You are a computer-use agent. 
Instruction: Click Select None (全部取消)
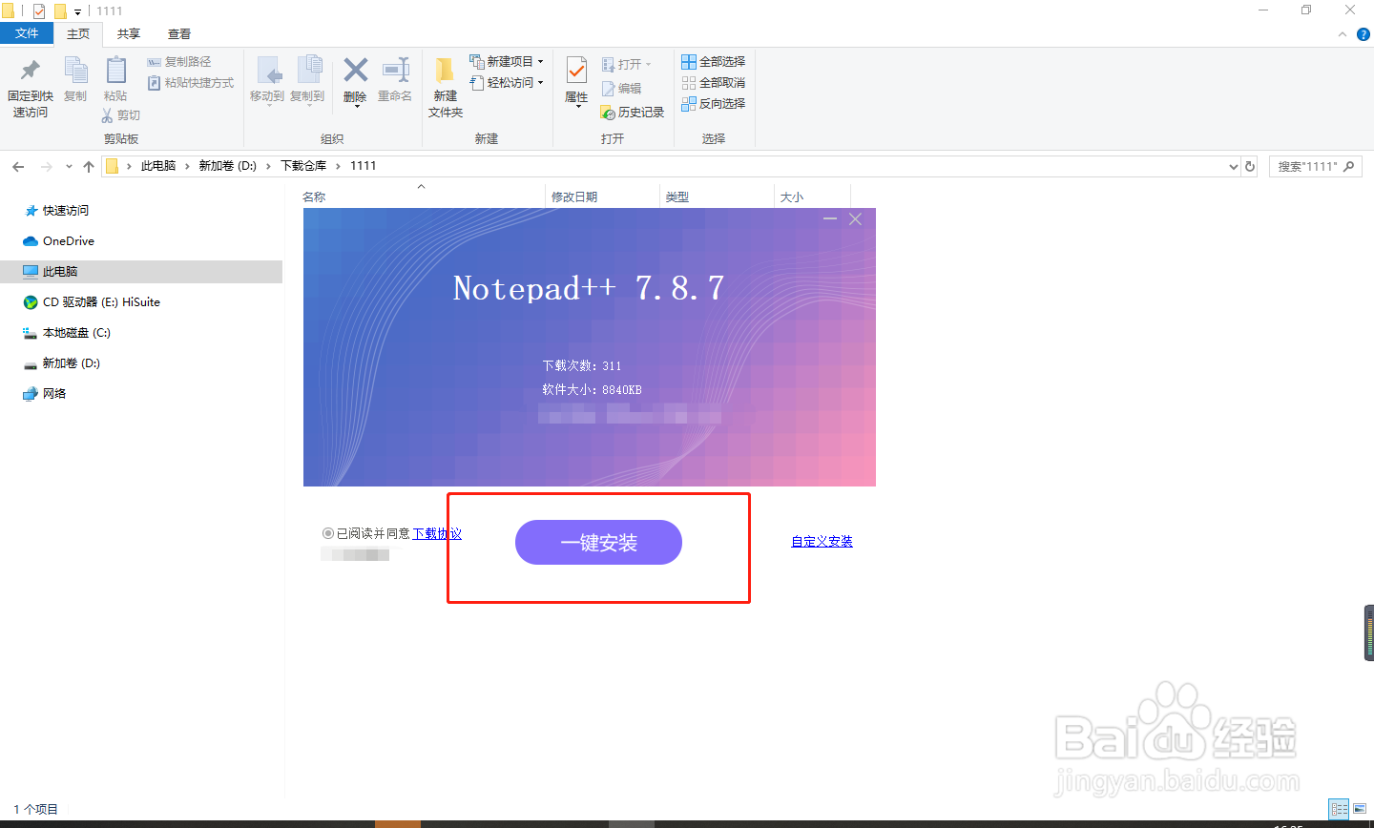713,83
